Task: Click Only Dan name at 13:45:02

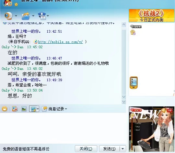Action: pos(13,47)
